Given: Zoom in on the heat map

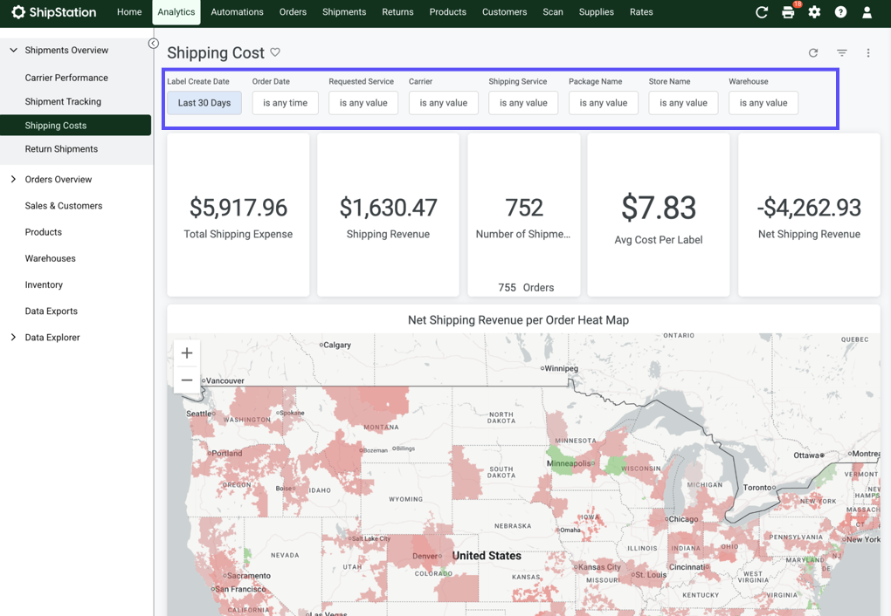Looking at the screenshot, I should pos(187,353).
